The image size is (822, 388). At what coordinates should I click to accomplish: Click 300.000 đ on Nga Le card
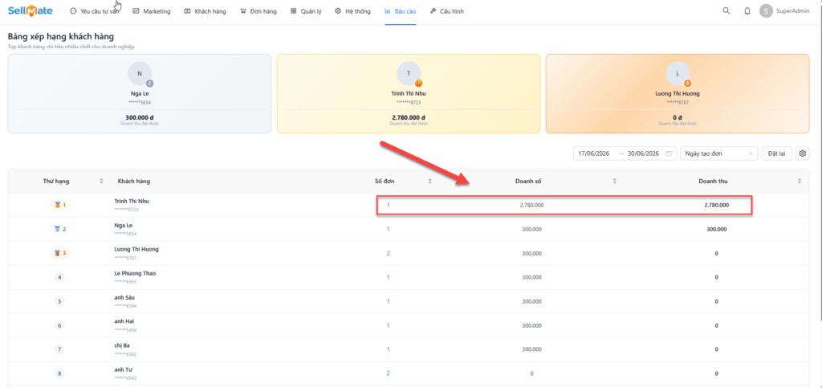pos(140,117)
